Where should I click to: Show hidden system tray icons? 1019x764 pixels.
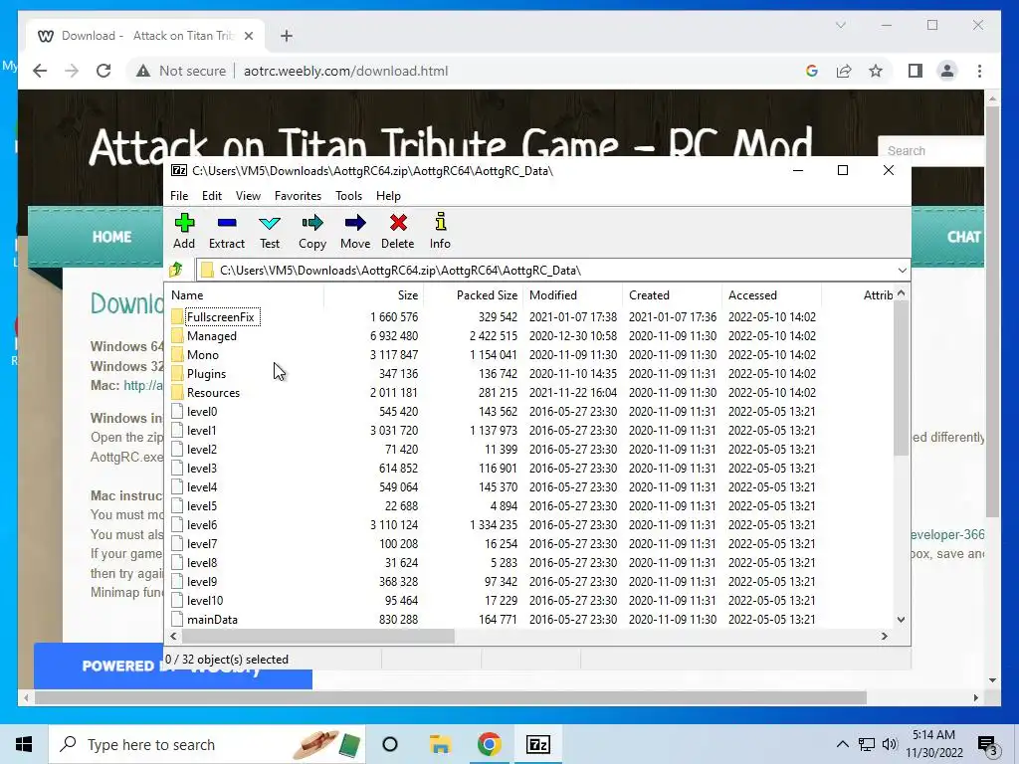pos(842,744)
